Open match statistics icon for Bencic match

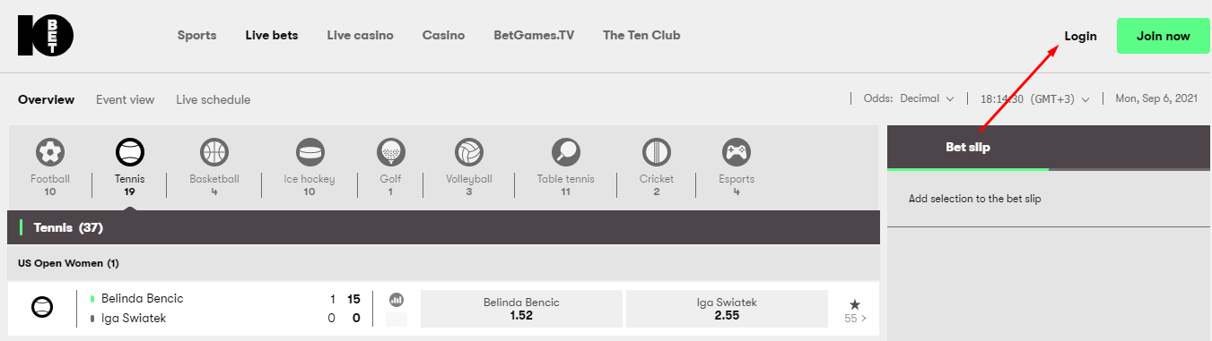click(397, 299)
